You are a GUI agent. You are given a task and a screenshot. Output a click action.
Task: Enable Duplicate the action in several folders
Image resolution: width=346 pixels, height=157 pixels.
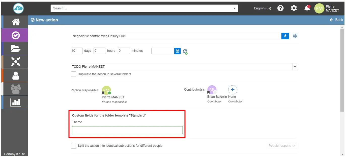tap(73, 74)
